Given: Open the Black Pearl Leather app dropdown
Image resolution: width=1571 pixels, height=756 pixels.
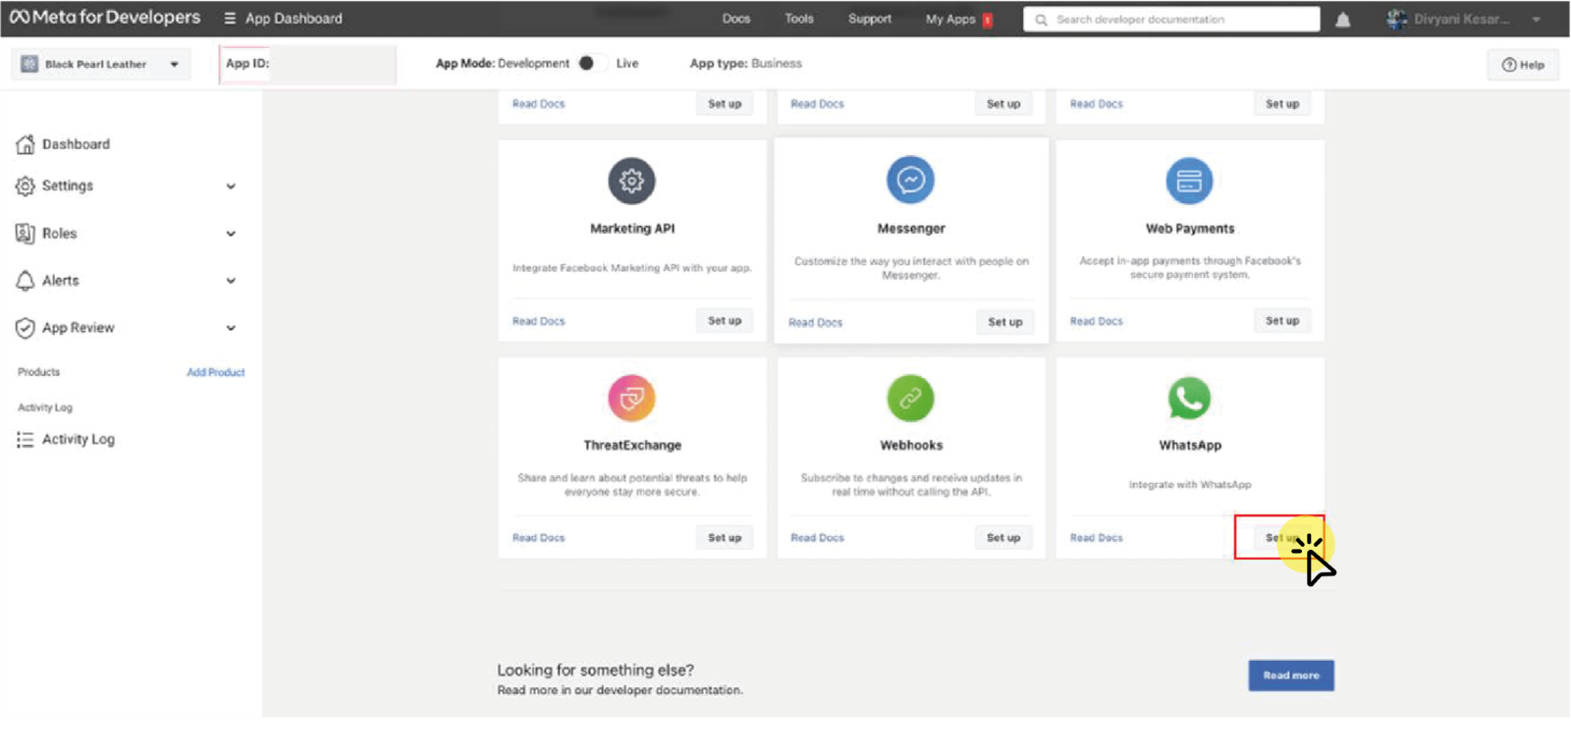Looking at the screenshot, I should tap(175, 65).
